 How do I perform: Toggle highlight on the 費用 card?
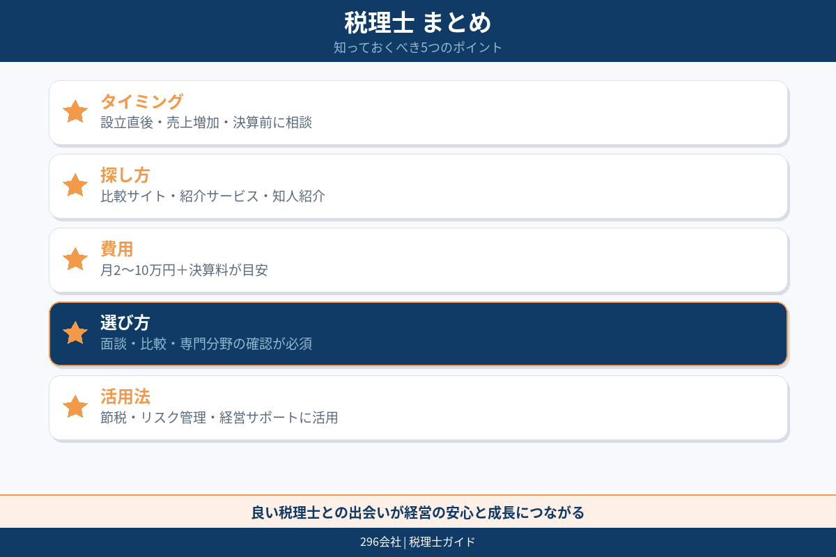(418, 260)
